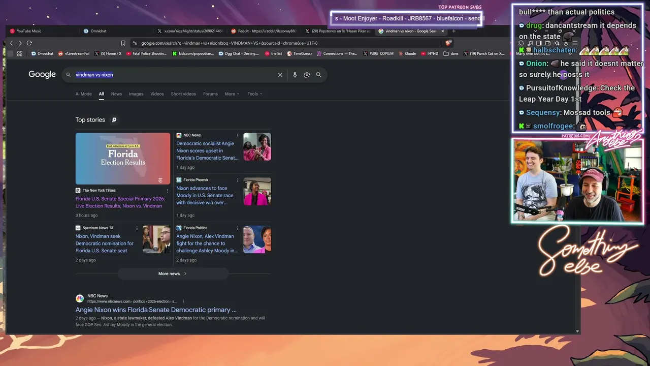Open 'Angie Nixon wins Florida Senate Democratic primary' result
The image size is (650, 366).
156,310
